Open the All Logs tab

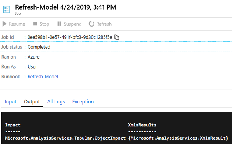click(x=56, y=102)
